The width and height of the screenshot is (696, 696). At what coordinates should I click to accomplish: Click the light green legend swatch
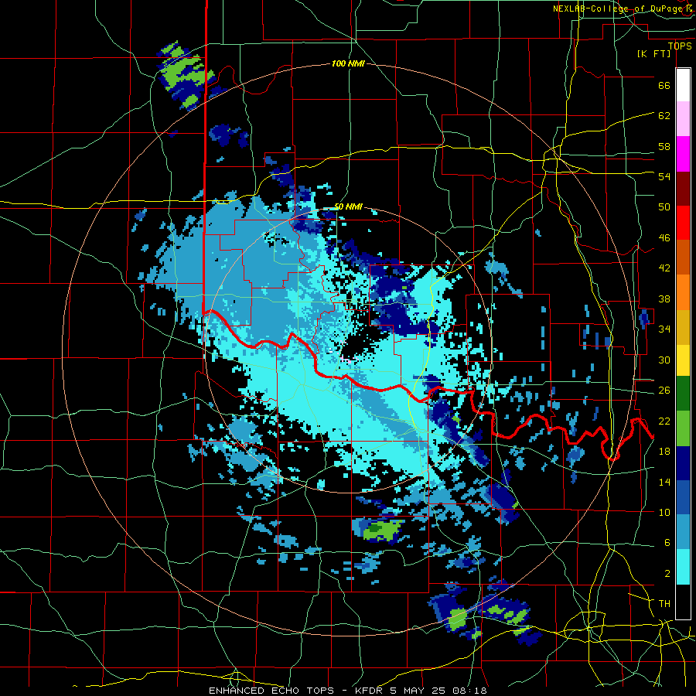pyautogui.click(x=683, y=428)
